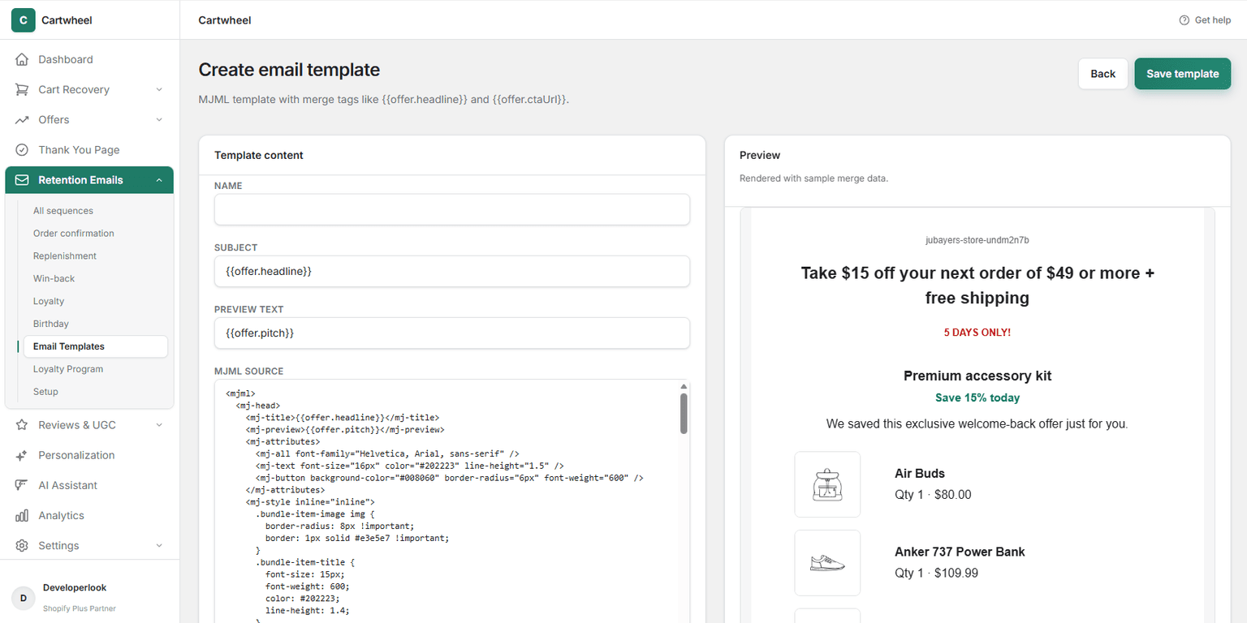Open the AI Assistant section
The width and height of the screenshot is (1247, 623).
click(89, 485)
